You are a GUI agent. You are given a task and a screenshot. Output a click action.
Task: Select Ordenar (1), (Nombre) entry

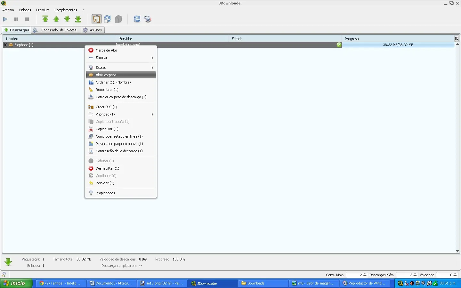(121, 82)
